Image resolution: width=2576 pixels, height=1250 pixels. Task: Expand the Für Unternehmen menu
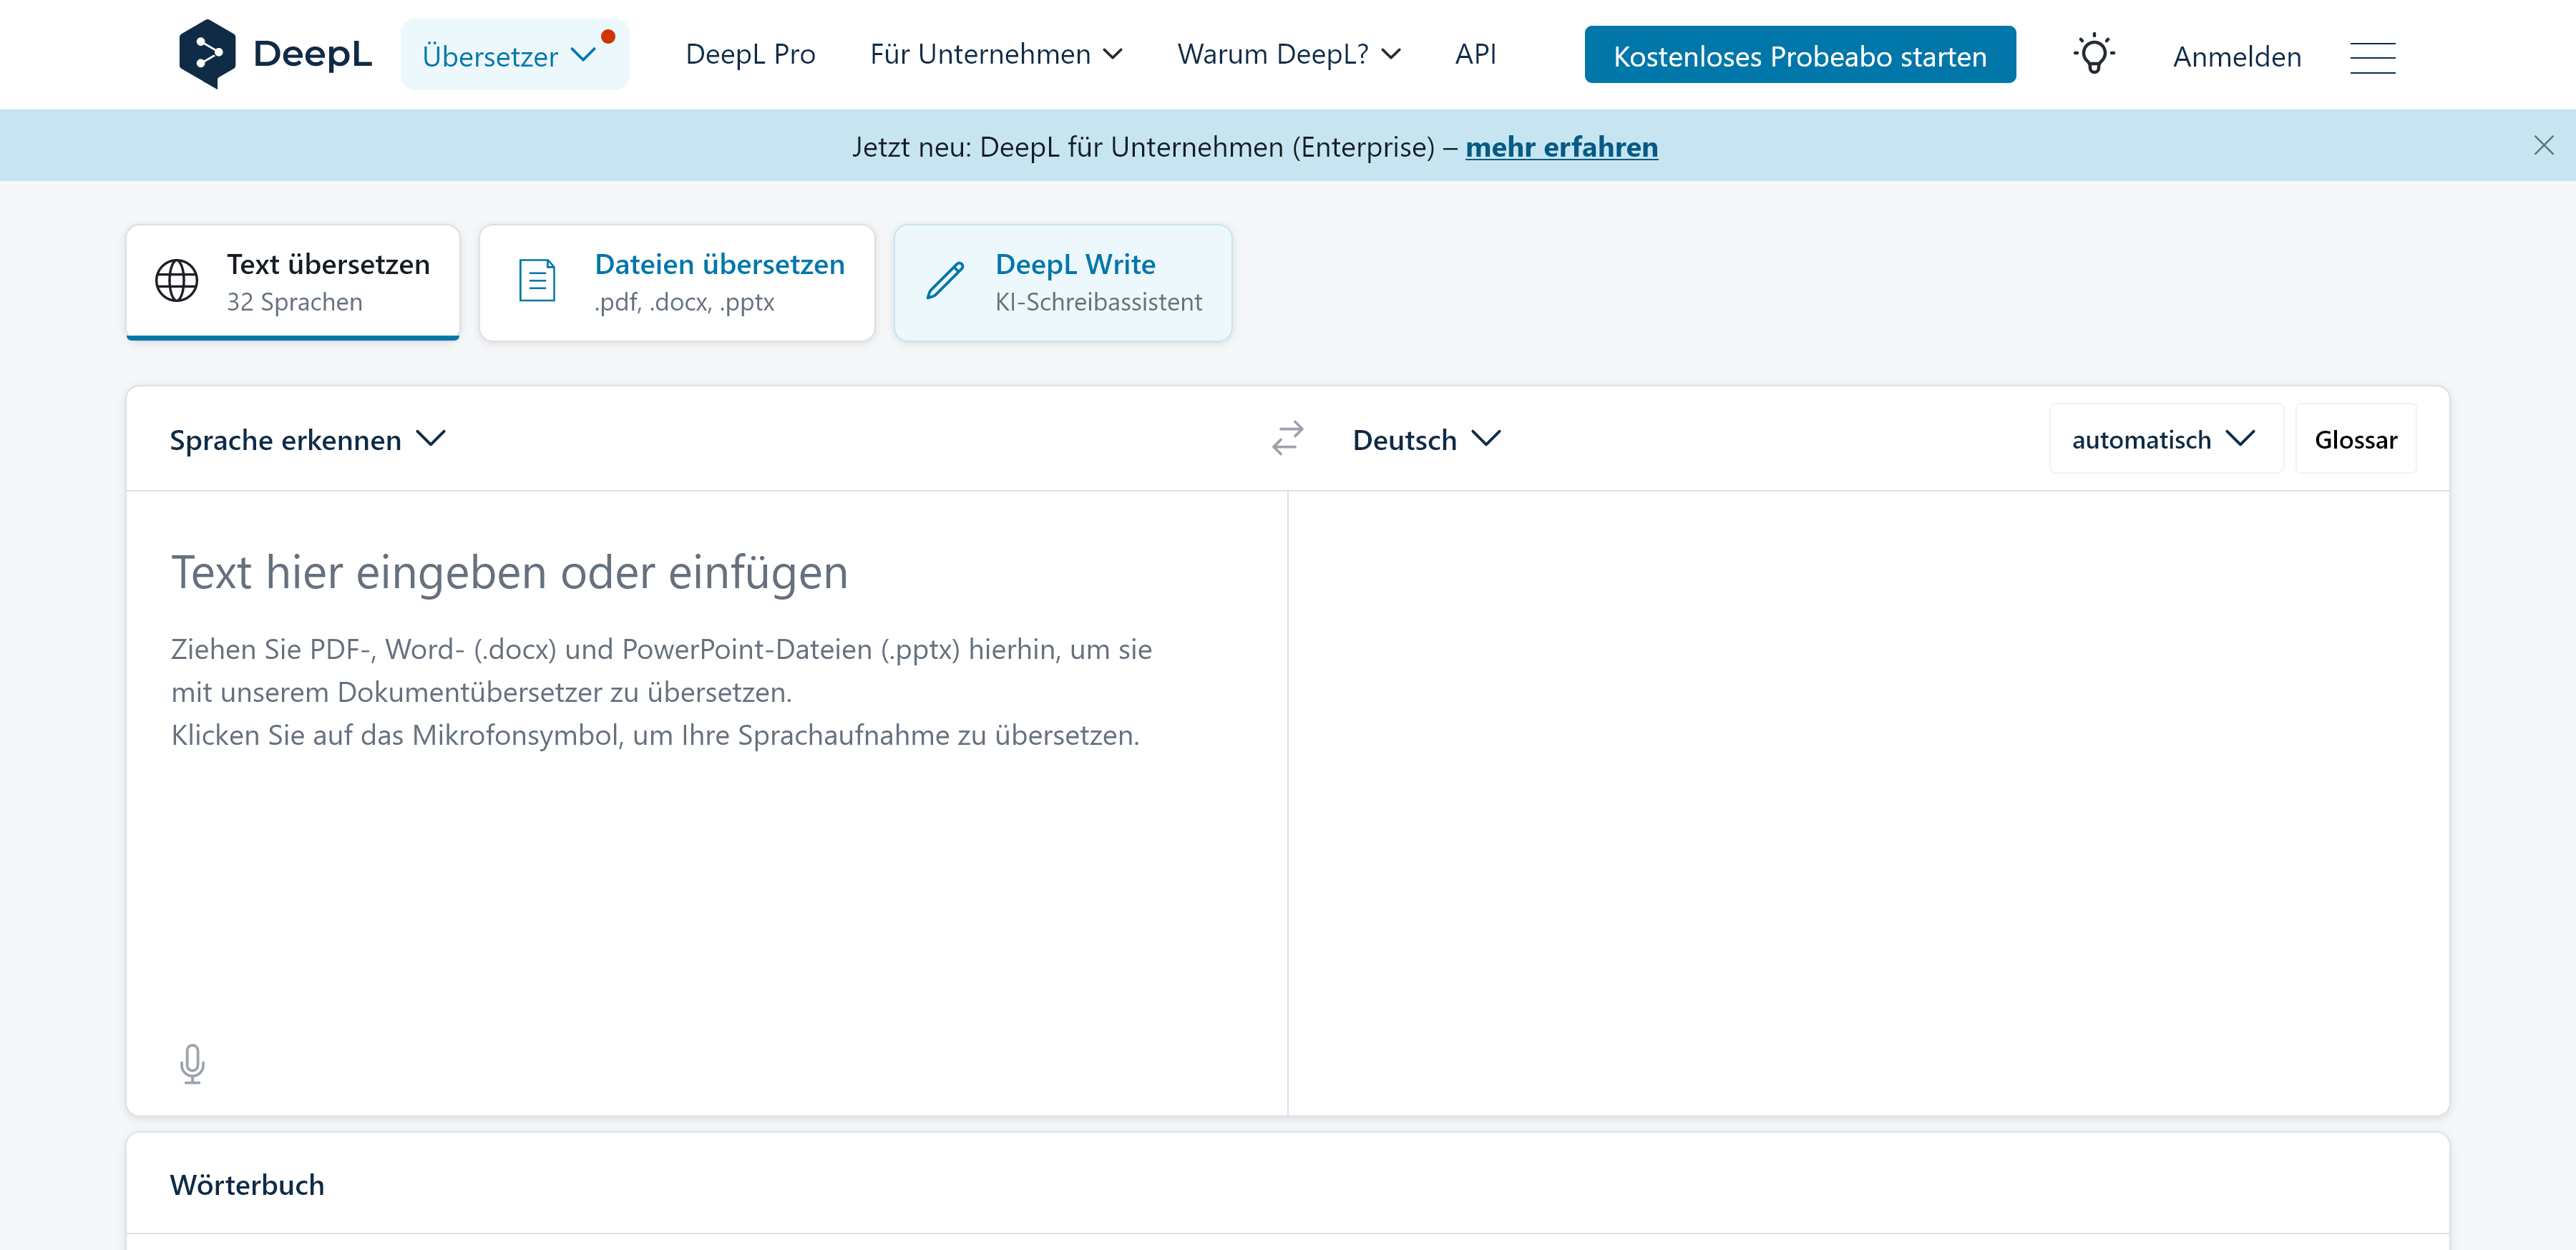coord(996,54)
